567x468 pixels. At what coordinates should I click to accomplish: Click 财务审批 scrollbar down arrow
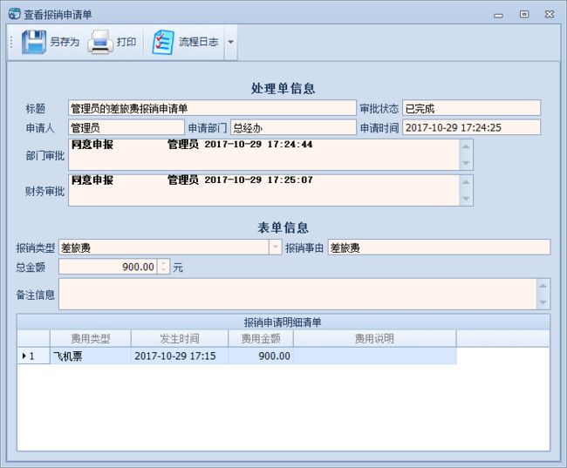point(466,199)
